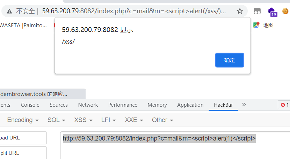Open the cookie editor extension
Viewport: 290px width, 159px height.
[285, 11]
